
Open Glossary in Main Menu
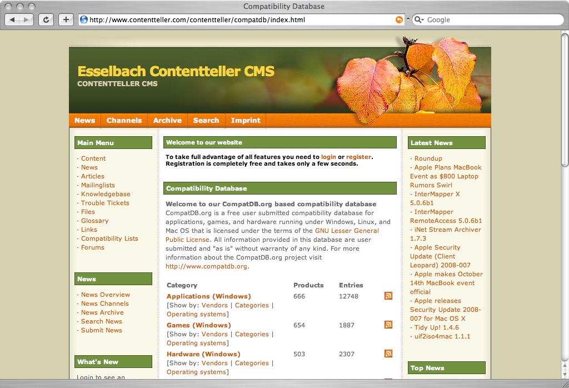[94, 221]
